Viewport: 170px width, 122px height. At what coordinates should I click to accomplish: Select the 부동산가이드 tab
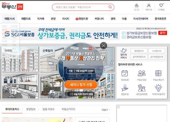[x=69, y=109]
